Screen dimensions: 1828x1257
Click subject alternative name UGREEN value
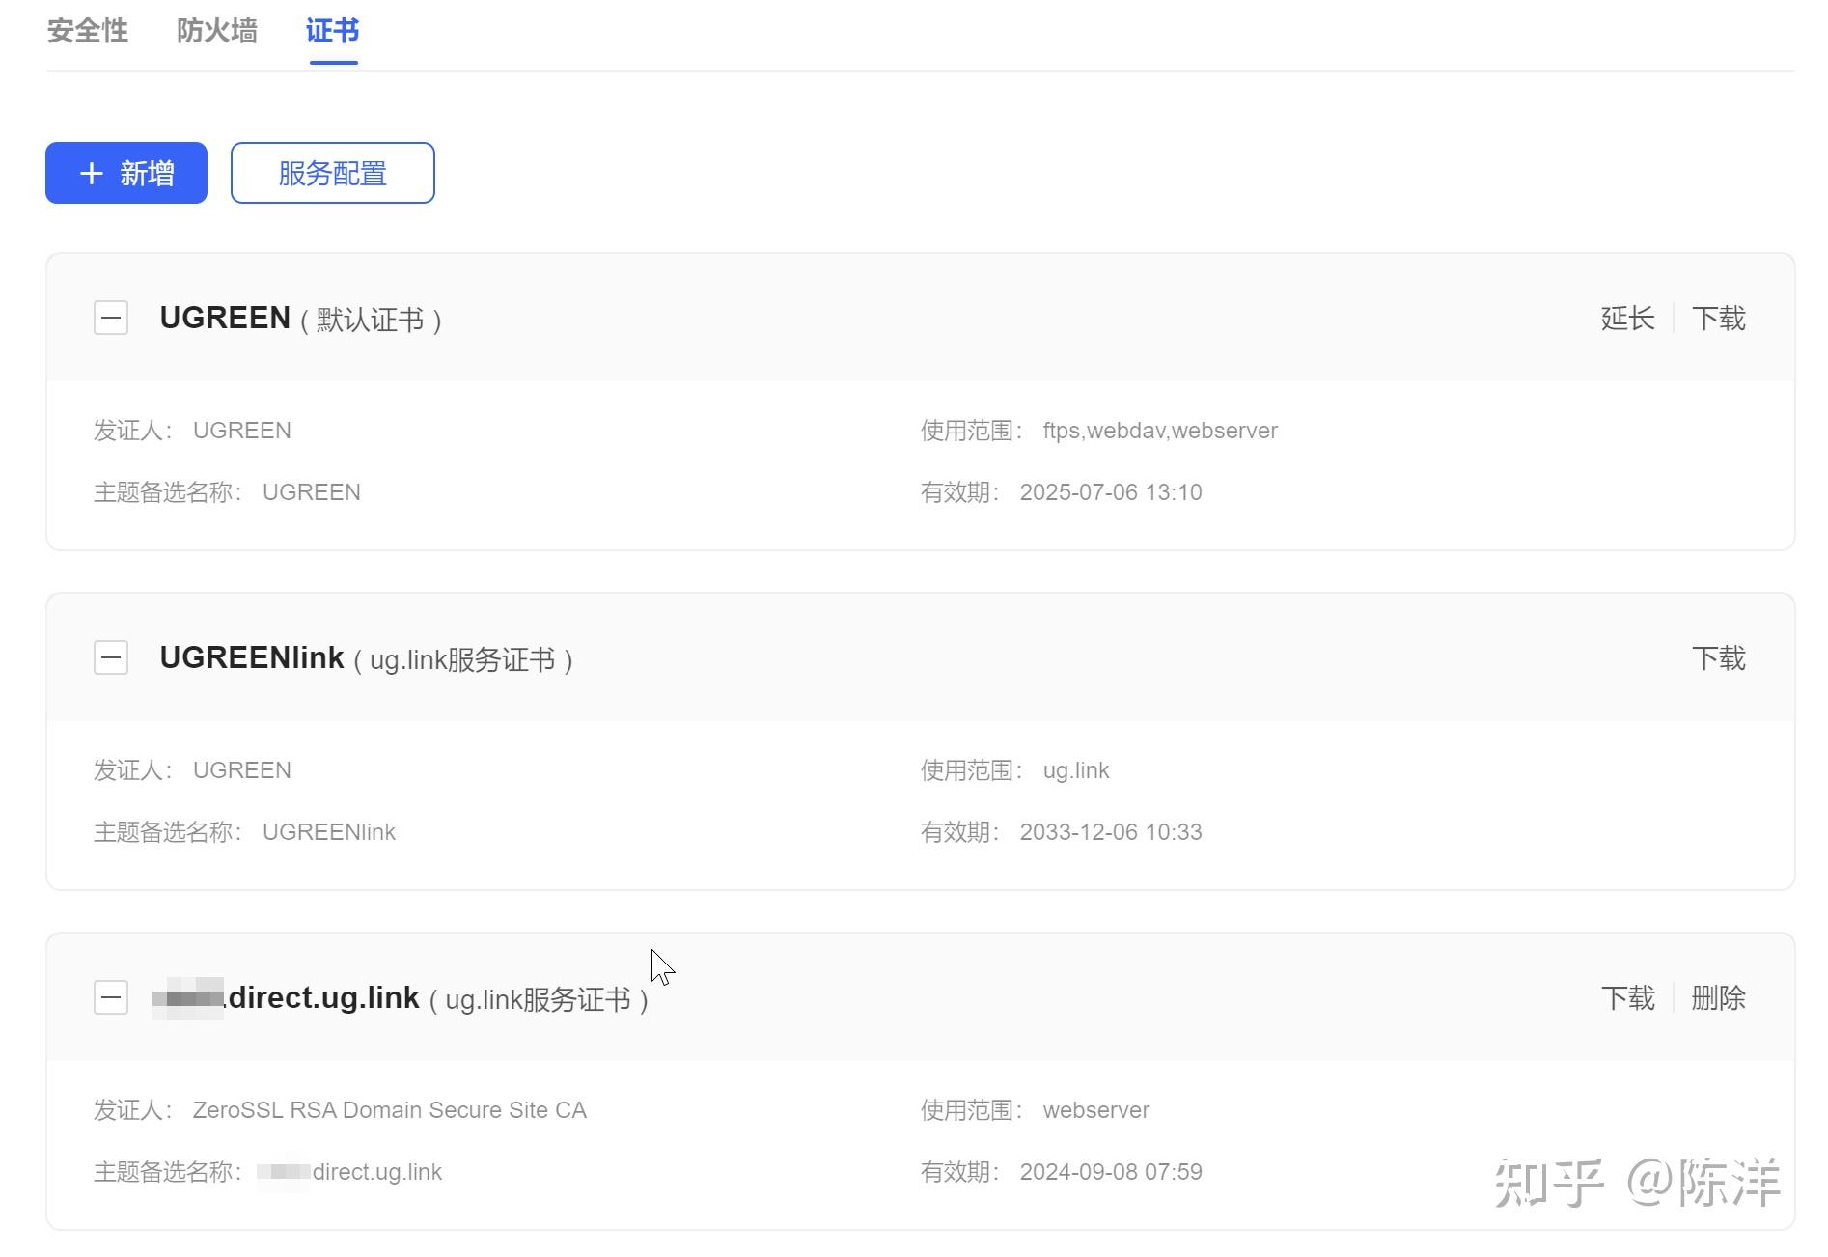pos(312,492)
